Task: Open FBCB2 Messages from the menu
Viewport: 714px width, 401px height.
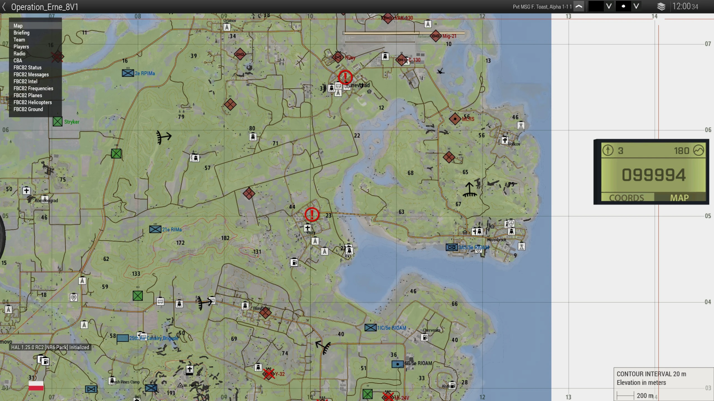Action: click(x=31, y=75)
